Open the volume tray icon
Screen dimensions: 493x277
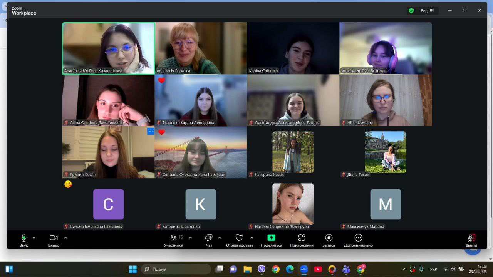click(x=453, y=269)
